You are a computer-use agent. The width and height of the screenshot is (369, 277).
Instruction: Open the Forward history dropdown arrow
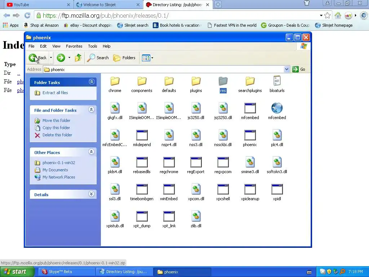(69, 58)
